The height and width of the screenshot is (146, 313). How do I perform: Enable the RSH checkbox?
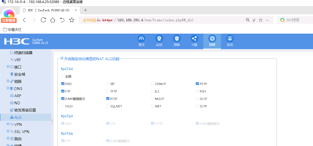coord(198,91)
